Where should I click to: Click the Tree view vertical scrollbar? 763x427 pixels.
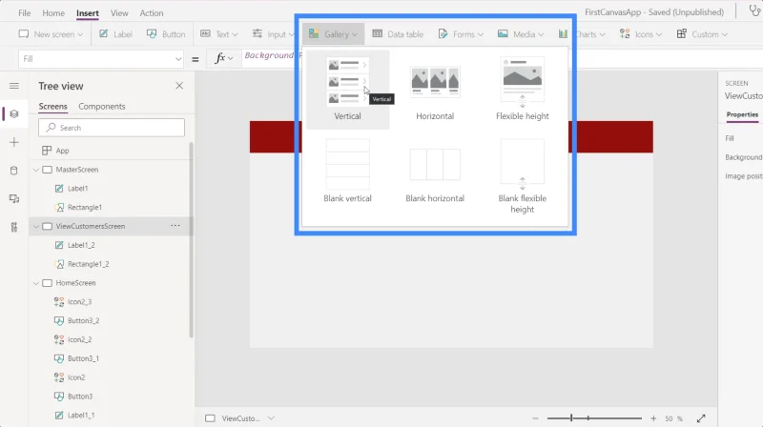click(x=192, y=240)
